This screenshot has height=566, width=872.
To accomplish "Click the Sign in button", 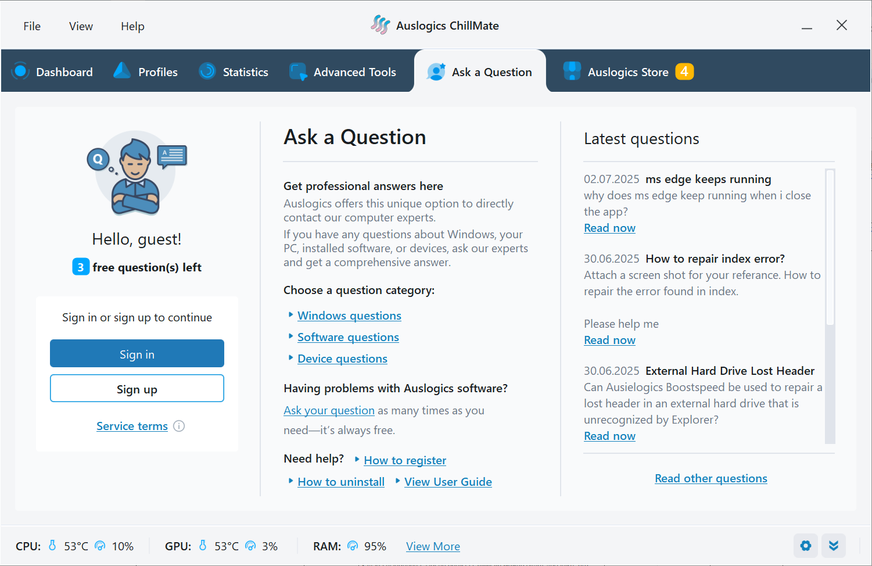I will coord(137,353).
